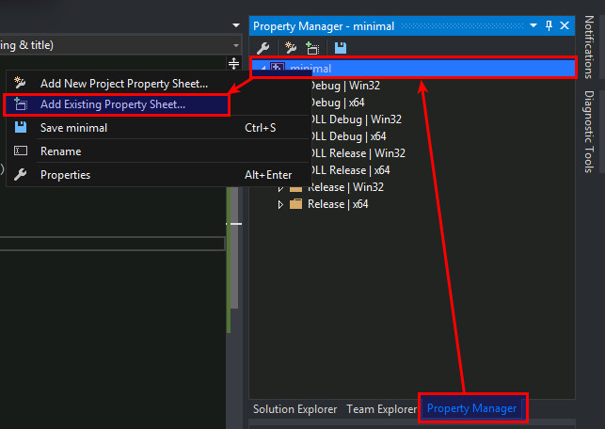Select the DLL Debug | Win32 configuration
The height and width of the screenshot is (429, 605).
click(356, 119)
